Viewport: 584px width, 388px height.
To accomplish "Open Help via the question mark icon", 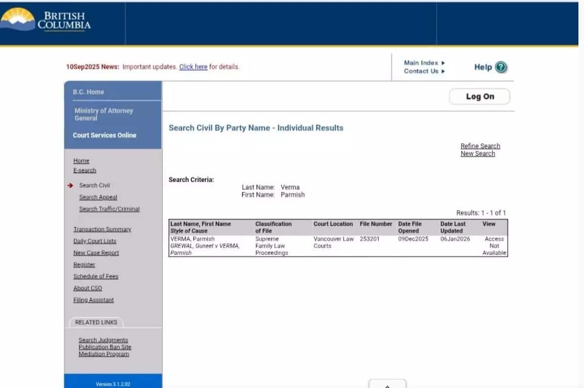I will click(501, 67).
